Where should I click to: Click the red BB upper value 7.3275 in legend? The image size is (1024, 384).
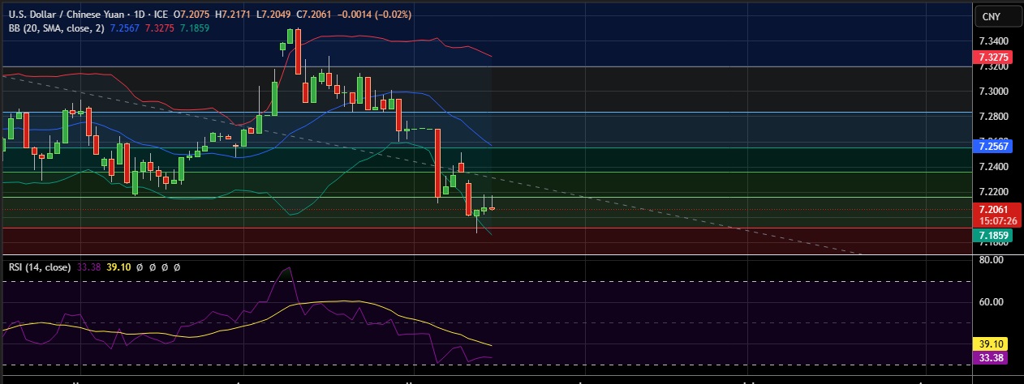tap(160, 28)
